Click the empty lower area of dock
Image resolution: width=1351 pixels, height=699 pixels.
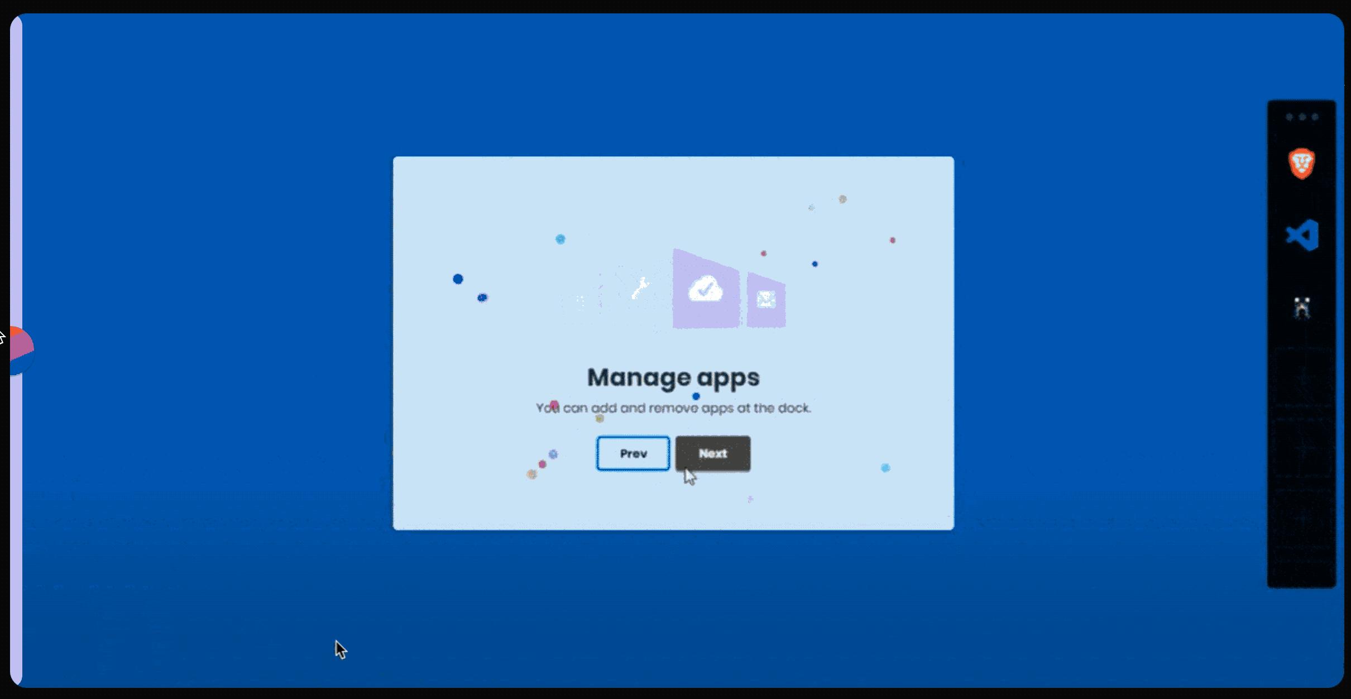[1301, 475]
